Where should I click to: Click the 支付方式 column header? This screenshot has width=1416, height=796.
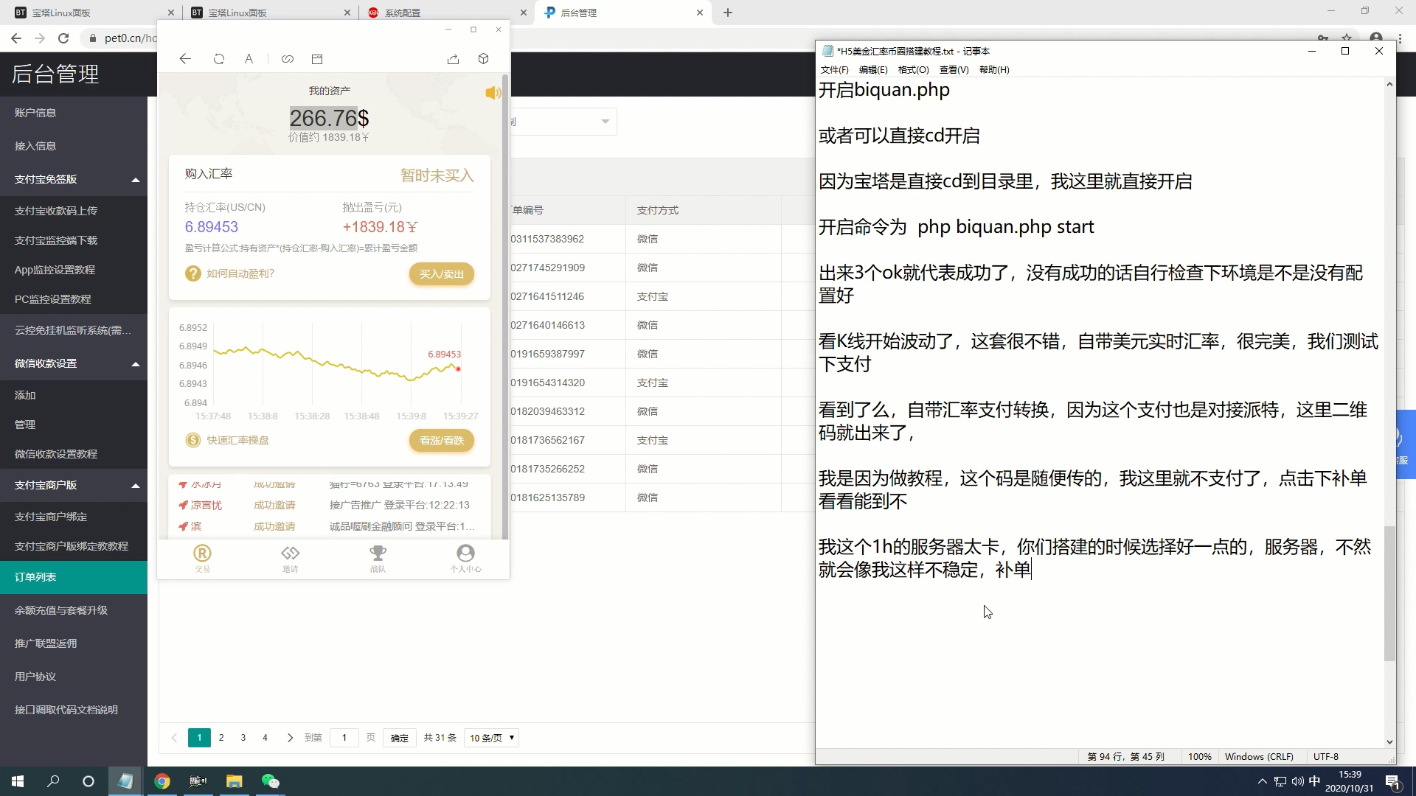point(658,210)
